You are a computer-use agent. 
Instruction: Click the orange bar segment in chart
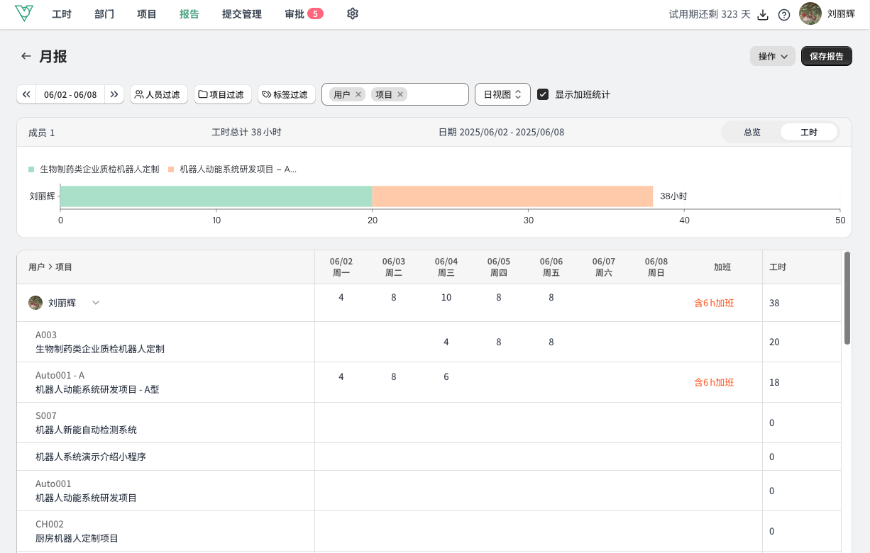512,196
